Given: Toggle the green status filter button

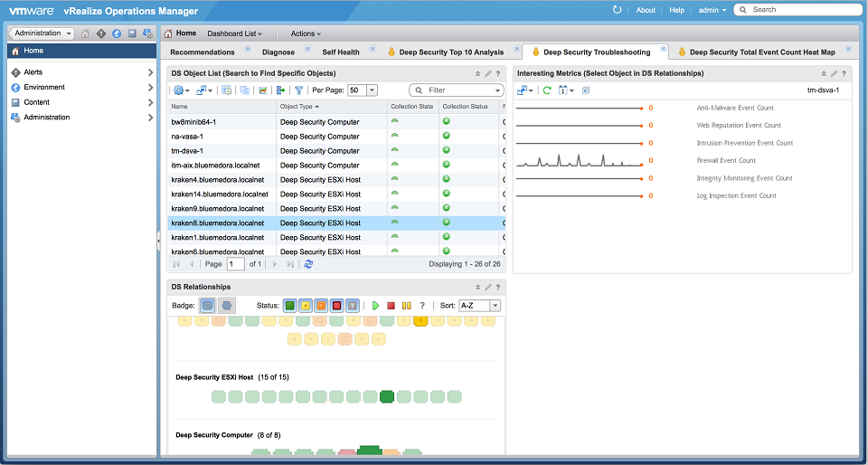Looking at the screenshot, I should pos(290,306).
